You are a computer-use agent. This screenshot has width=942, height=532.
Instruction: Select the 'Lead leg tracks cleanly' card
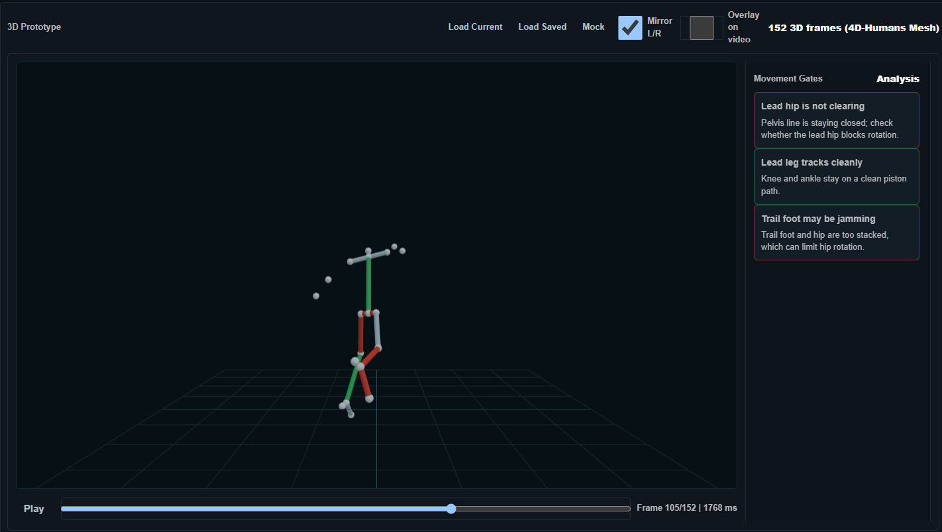click(836, 176)
